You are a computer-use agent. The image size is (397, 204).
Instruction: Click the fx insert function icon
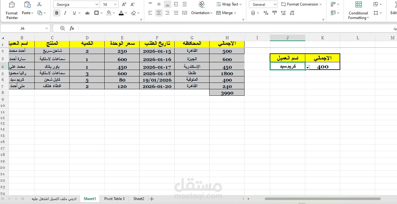click(72, 28)
